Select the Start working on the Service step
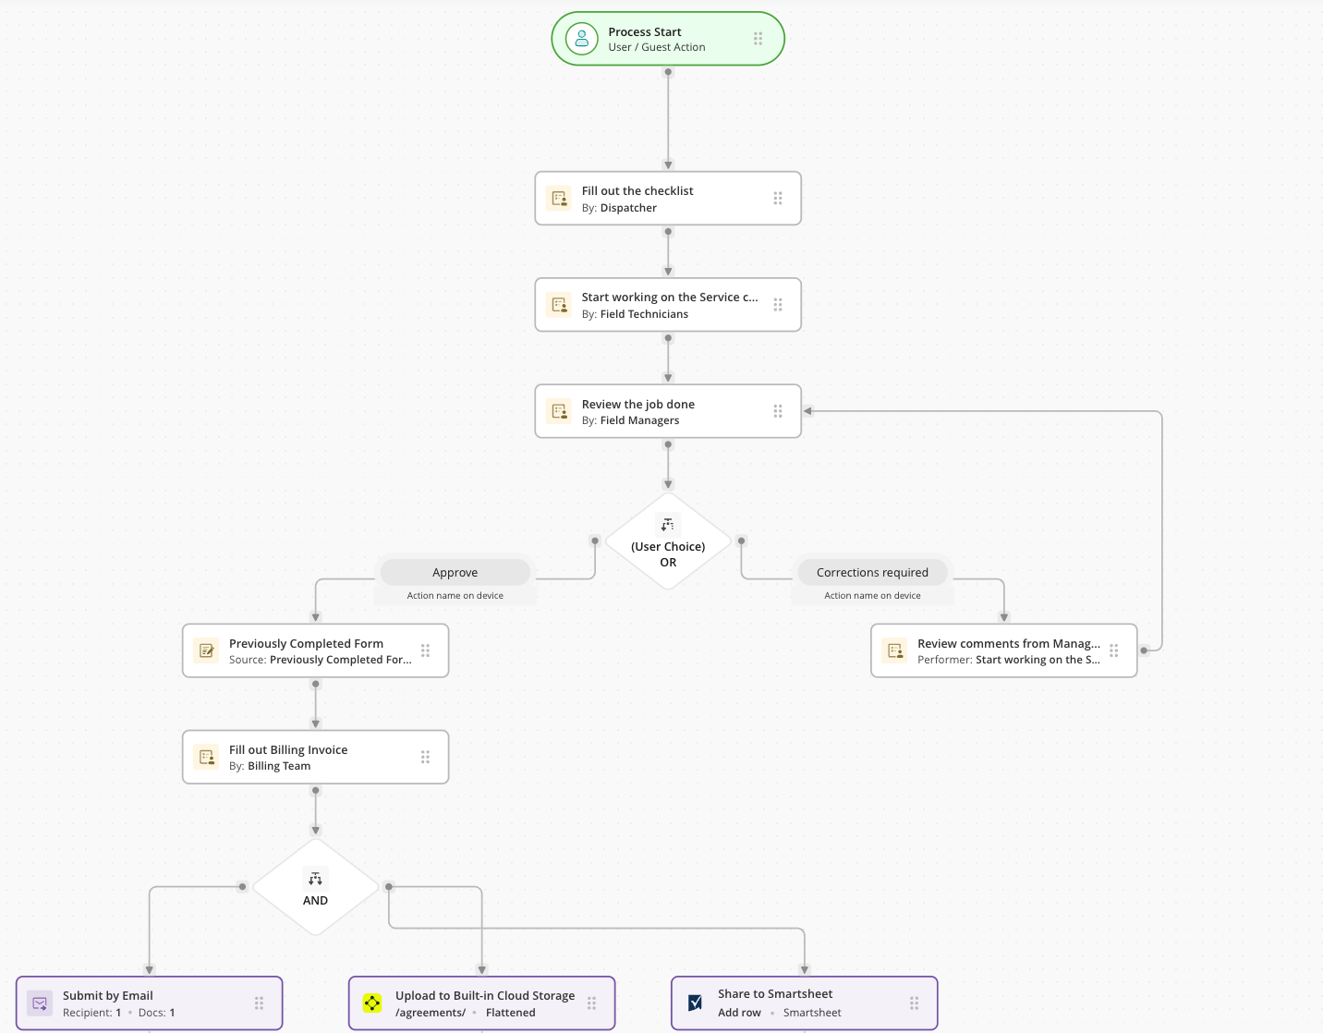Screen dimensions: 1323x1033 (x=667, y=305)
